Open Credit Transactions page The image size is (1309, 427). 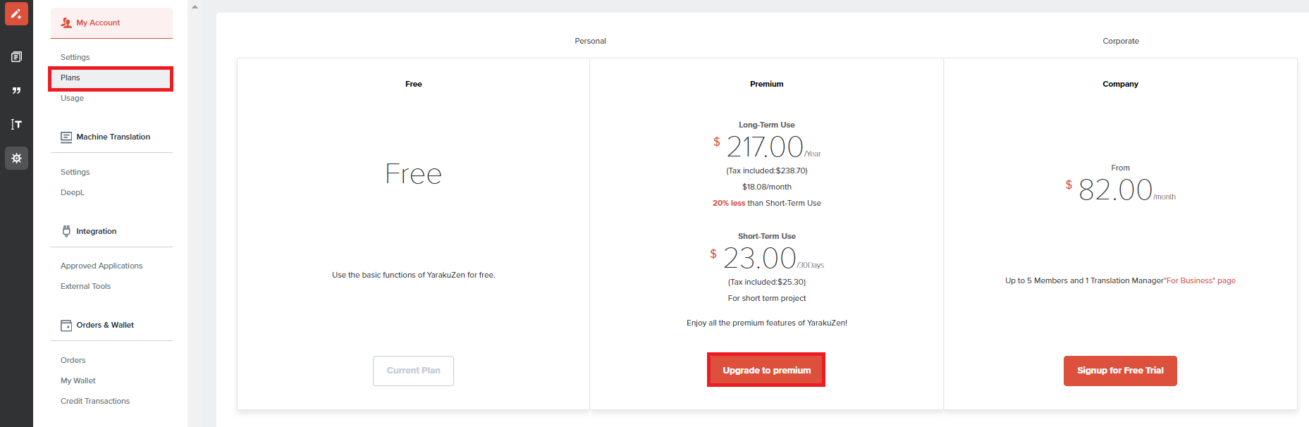tap(95, 401)
